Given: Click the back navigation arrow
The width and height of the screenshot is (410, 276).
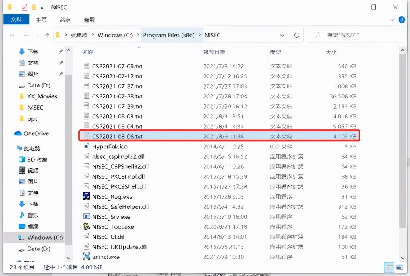Looking at the screenshot, I should point(12,35).
